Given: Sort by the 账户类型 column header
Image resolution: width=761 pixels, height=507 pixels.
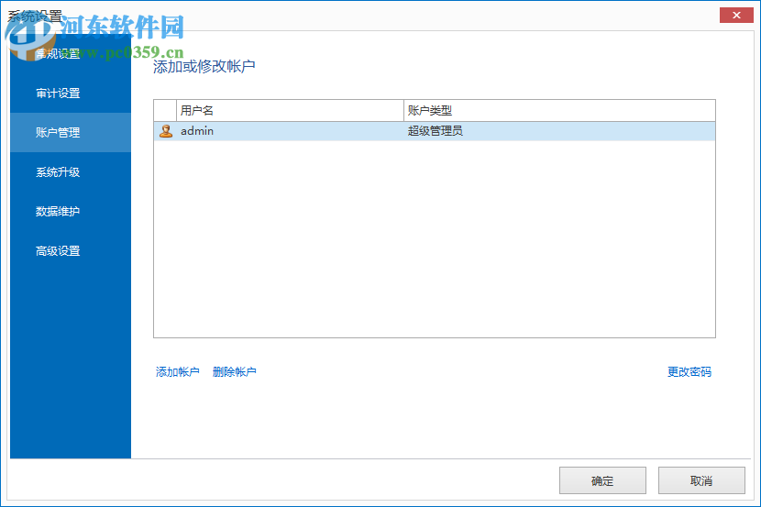Looking at the screenshot, I should 559,111.
